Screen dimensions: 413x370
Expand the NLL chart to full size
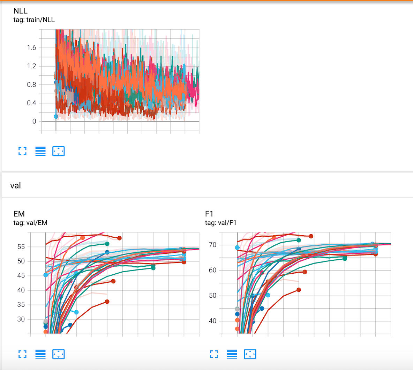click(x=22, y=151)
